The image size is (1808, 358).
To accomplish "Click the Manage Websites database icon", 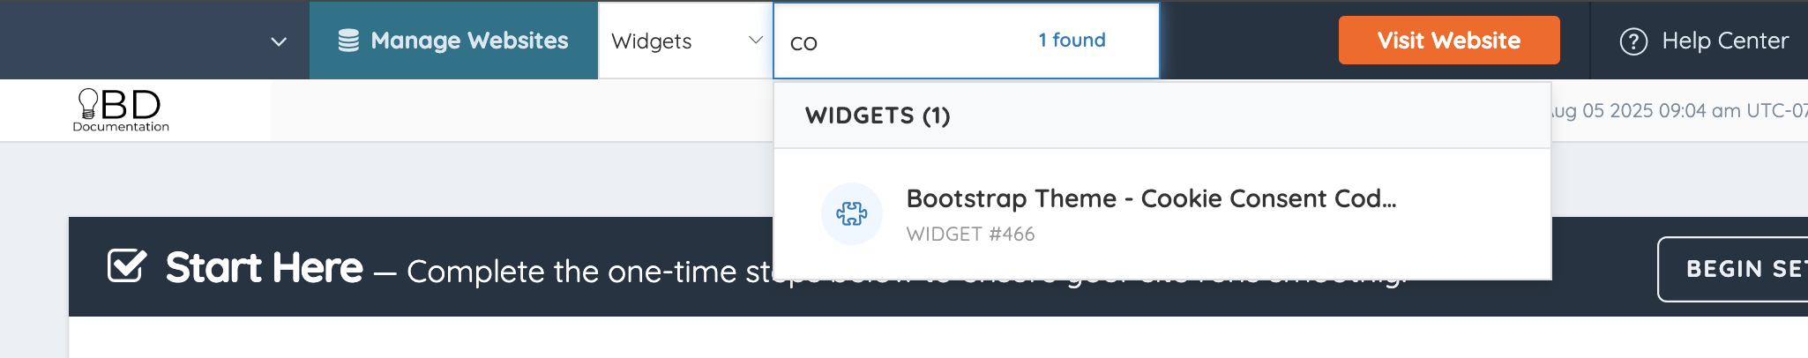I will pyautogui.click(x=348, y=41).
